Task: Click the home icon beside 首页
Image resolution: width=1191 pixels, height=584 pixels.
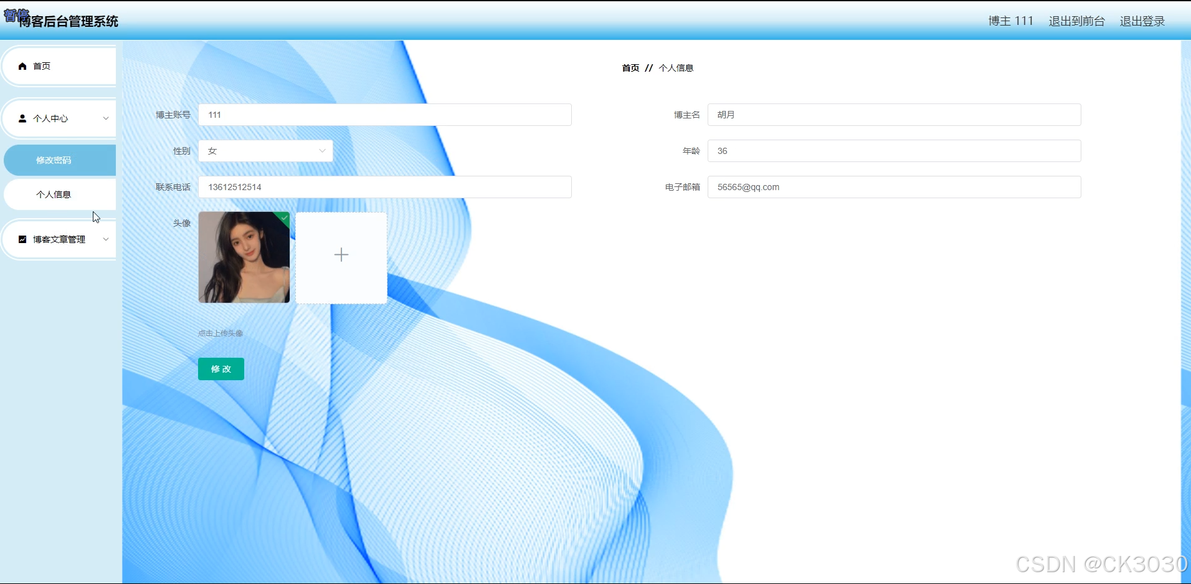Action: click(22, 65)
